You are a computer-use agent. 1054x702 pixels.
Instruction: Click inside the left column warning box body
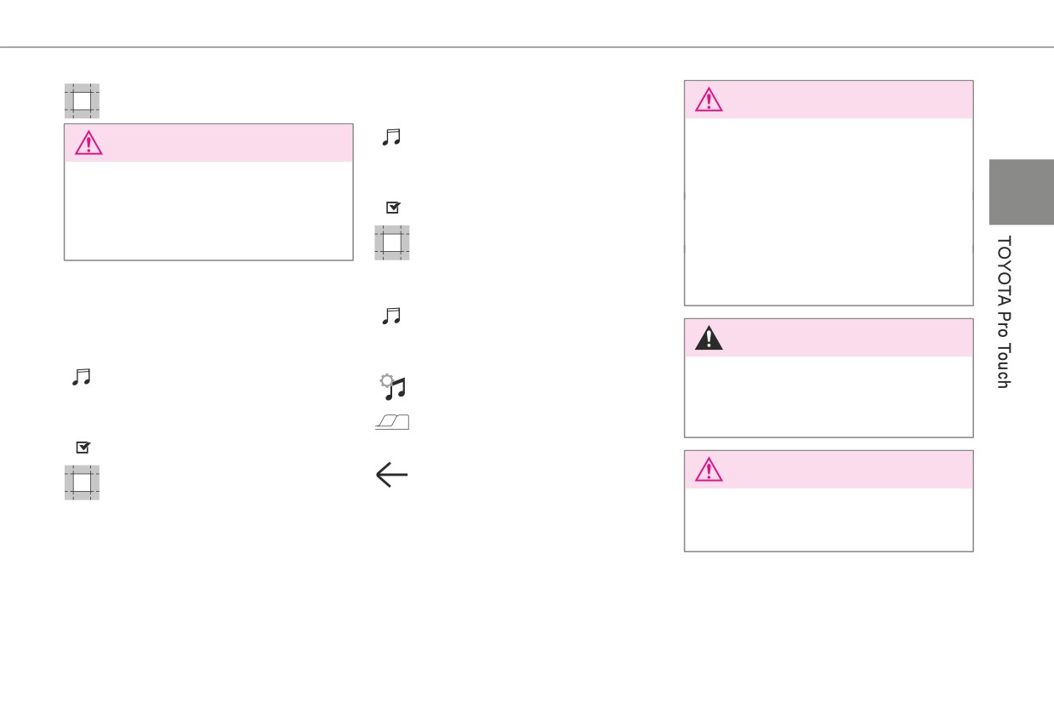click(208, 210)
